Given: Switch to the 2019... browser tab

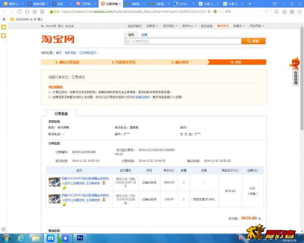Looking at the screenshot, I should coord(183,4).
